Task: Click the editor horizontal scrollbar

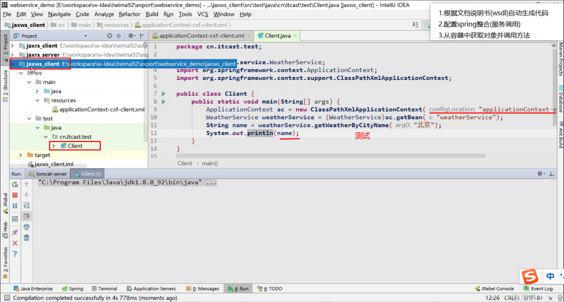Action: [x=331, y=156]
